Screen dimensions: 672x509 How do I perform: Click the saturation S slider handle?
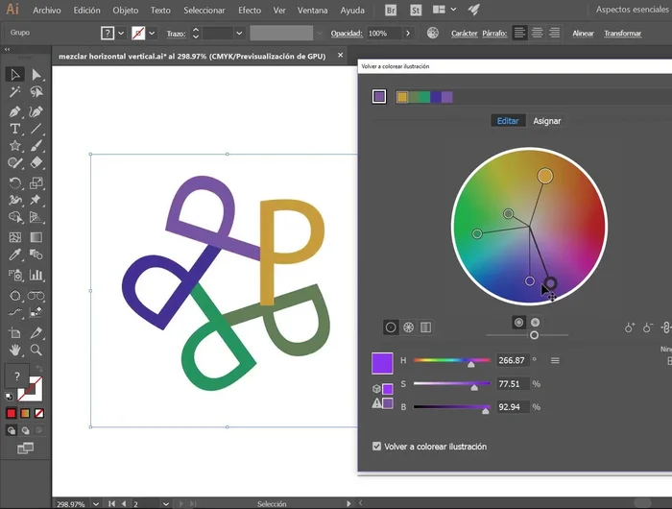(474, 387)
